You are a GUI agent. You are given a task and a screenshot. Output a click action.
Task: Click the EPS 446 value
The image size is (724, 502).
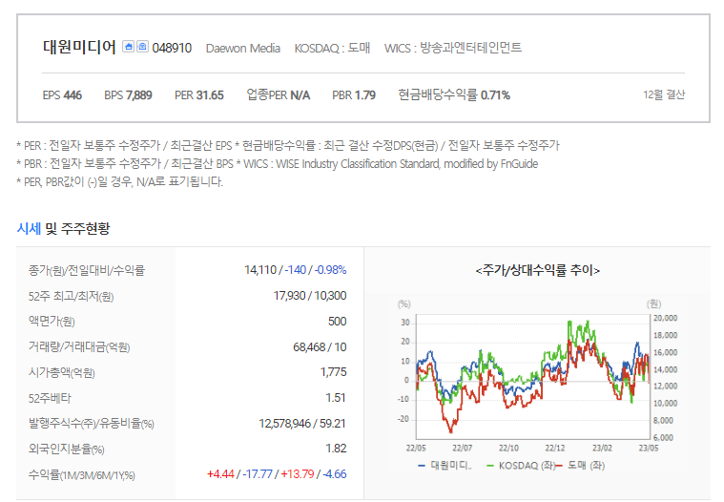tap(62, 95)
